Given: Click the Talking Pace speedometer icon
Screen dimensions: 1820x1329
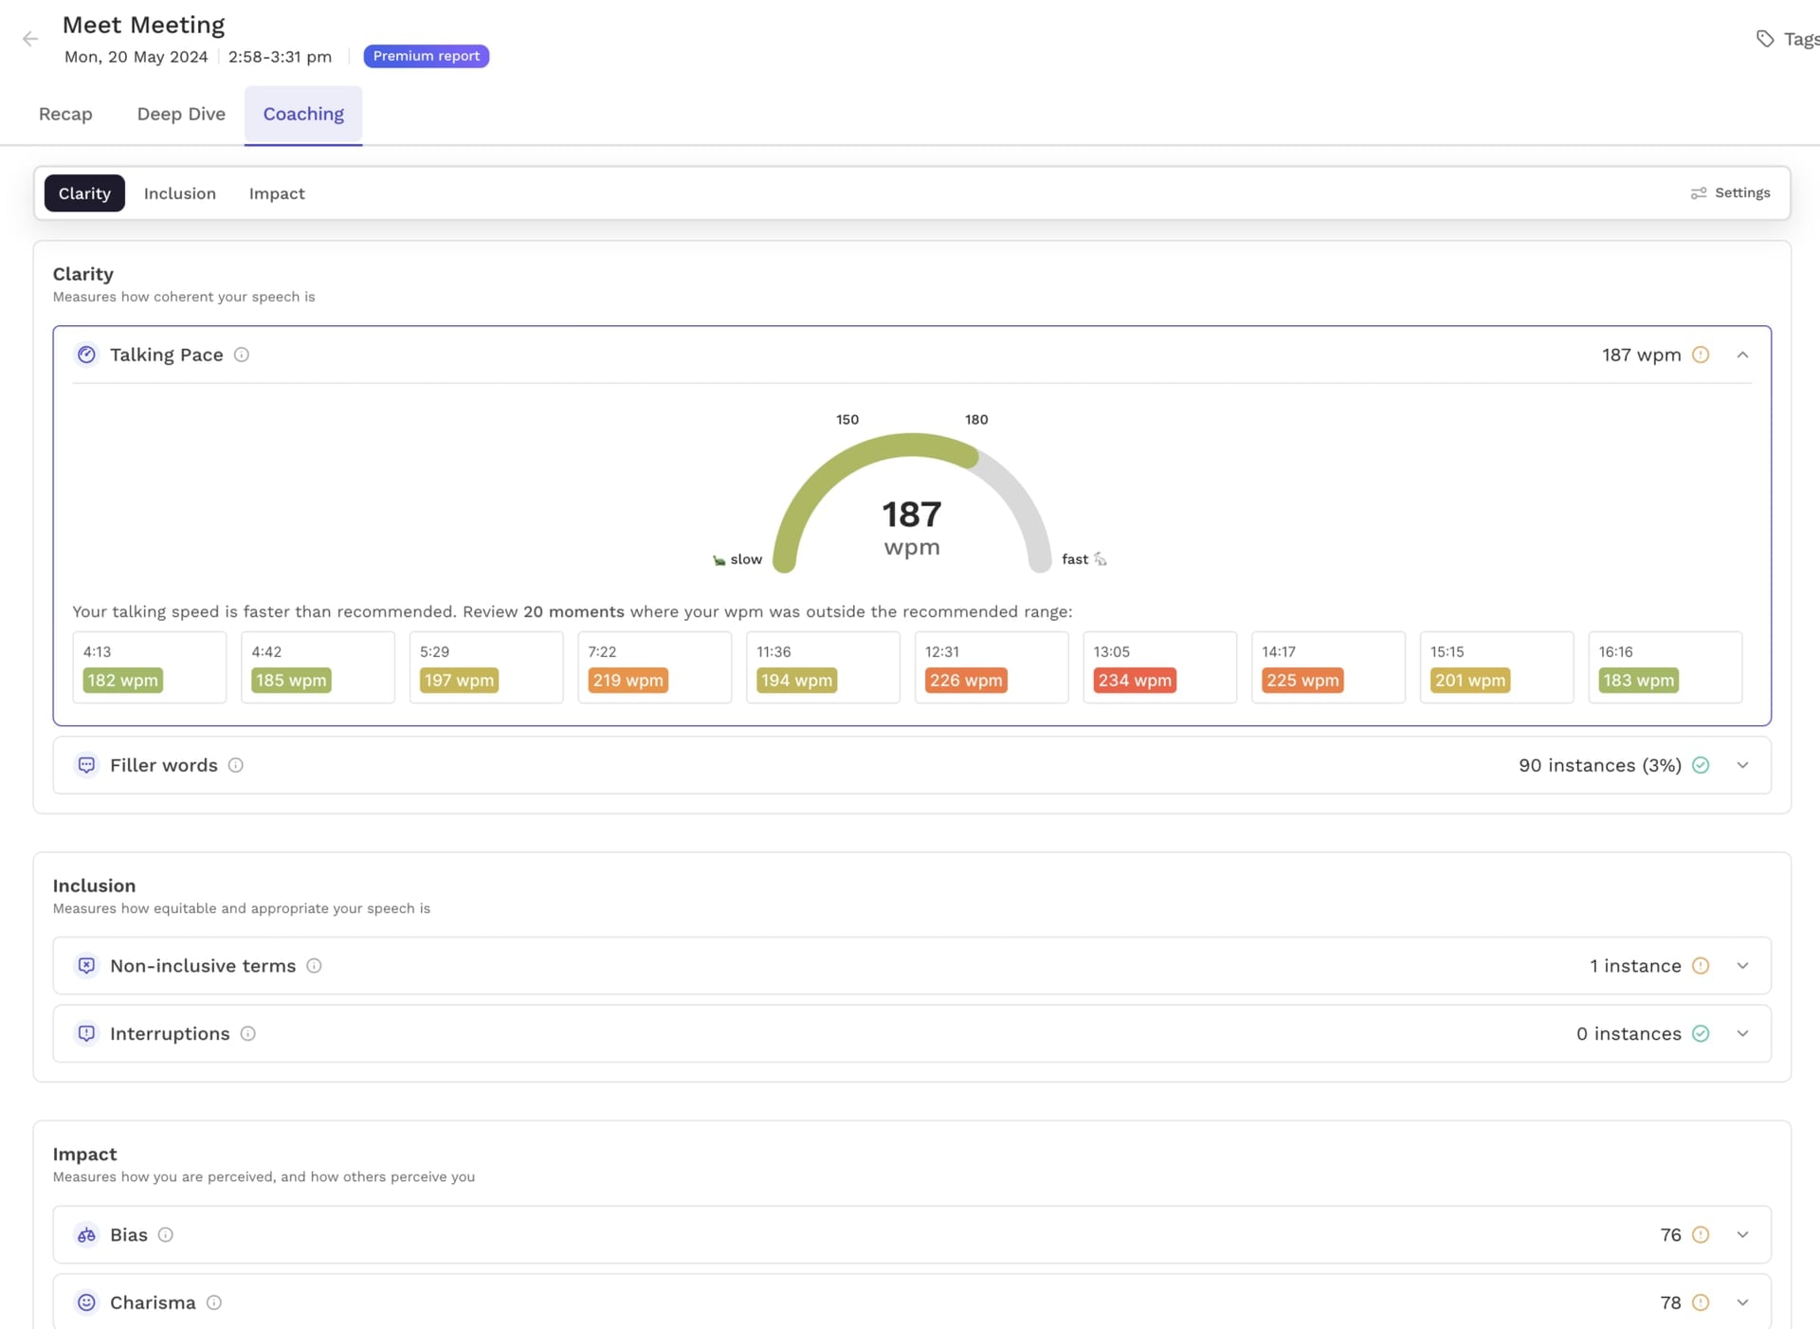Looking at the screenshot, I should coord(86,355).
